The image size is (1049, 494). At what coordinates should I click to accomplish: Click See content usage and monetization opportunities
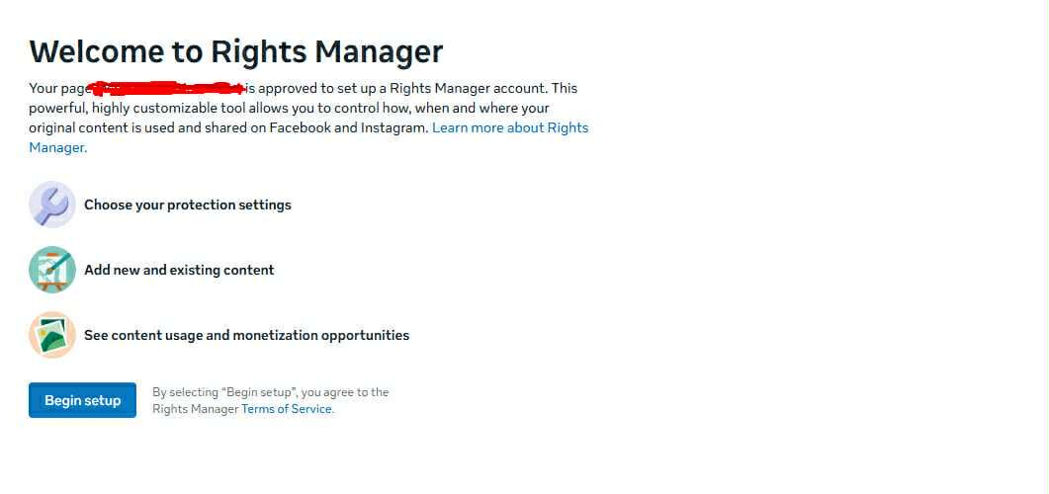[246, 335]
